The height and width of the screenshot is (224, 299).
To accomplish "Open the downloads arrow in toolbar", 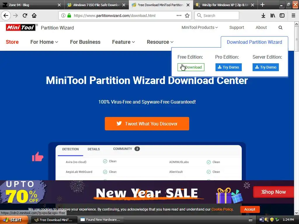I will pyautogui.click(x=263, y=15).
